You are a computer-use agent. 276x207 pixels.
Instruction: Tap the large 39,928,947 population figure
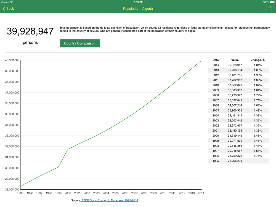tap(30, 31)
